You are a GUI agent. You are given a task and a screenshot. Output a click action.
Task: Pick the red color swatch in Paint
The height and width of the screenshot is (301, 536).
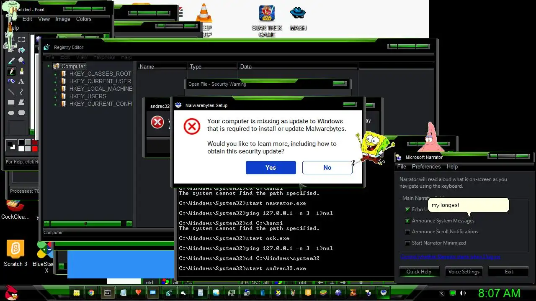(x=35, y=148)
